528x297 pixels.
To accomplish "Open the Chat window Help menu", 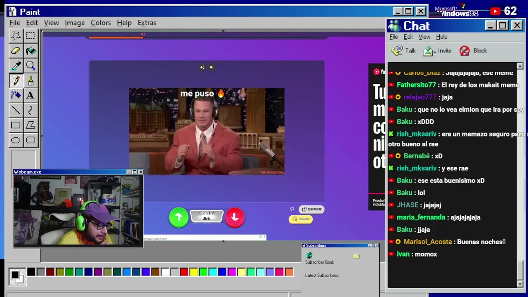I will 441,37.
